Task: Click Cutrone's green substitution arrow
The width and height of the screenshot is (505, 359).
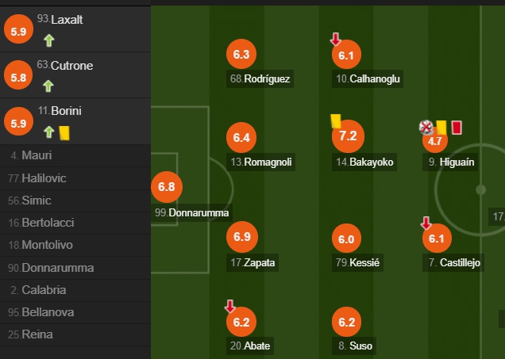Action: pos(48,86)
